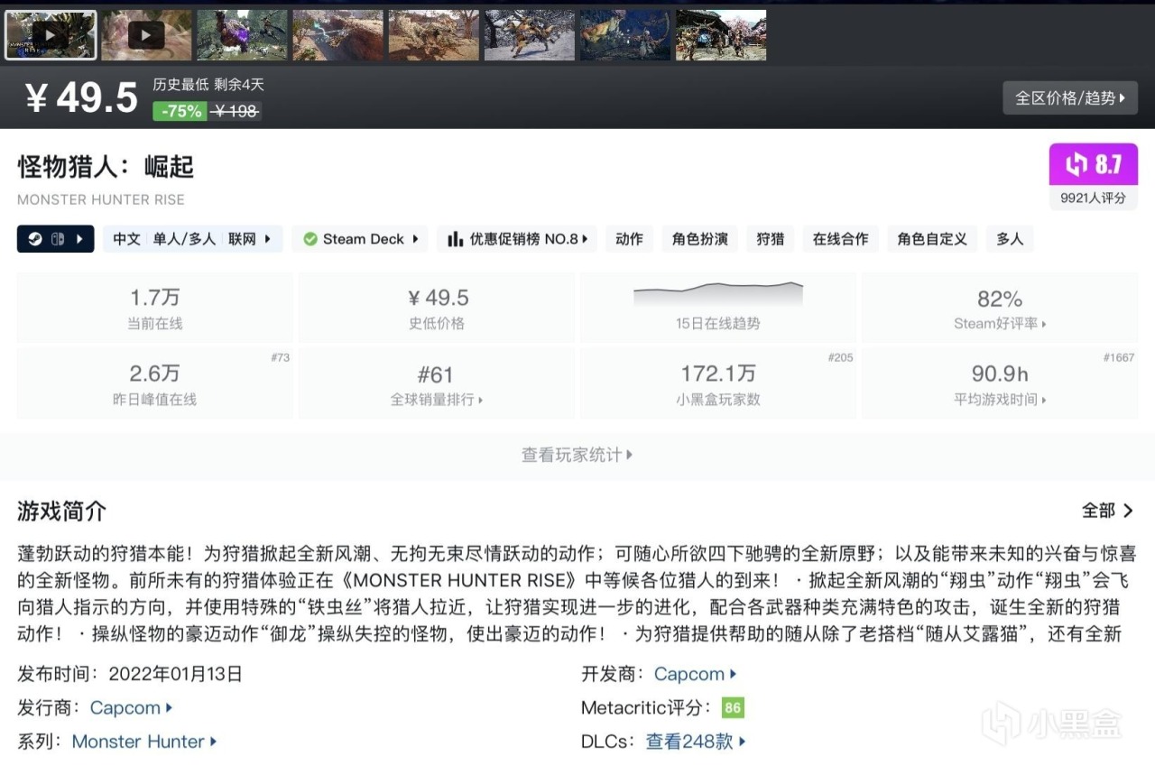Open the screenshot thumbnail with the purple effect

coord(242,35)
